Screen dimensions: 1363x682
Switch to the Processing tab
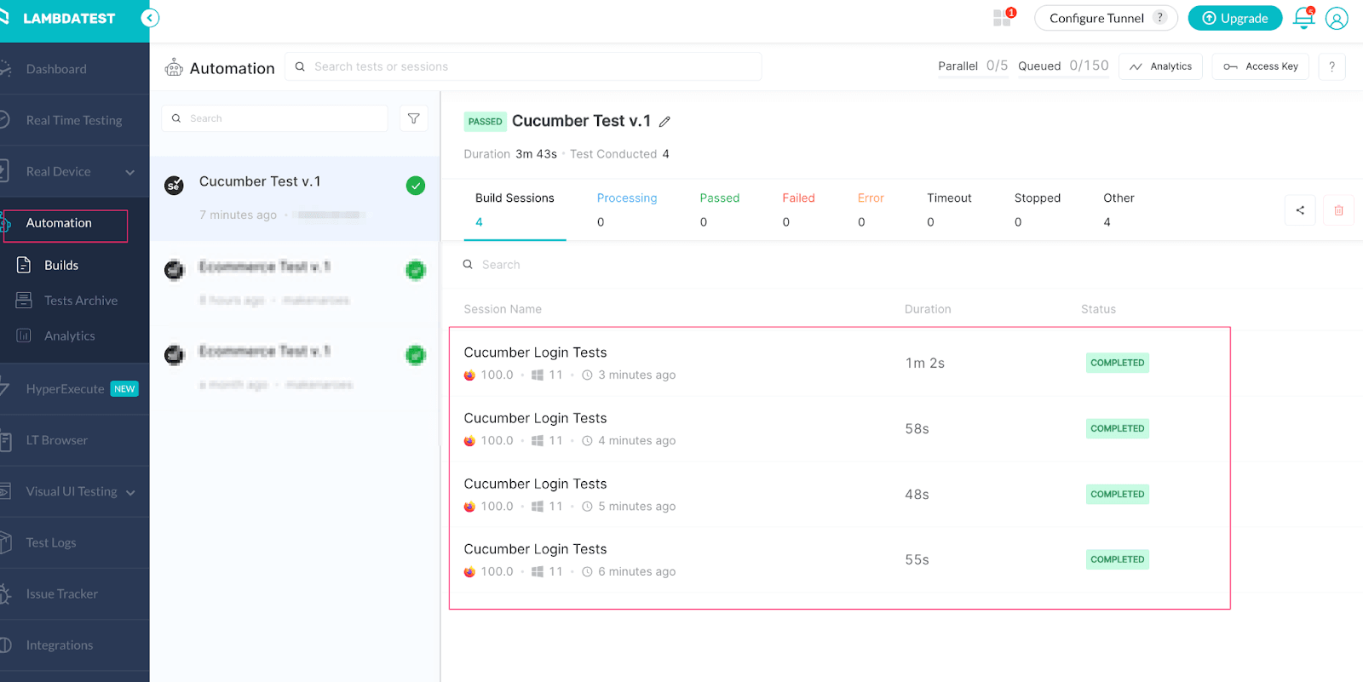(627, 209)
